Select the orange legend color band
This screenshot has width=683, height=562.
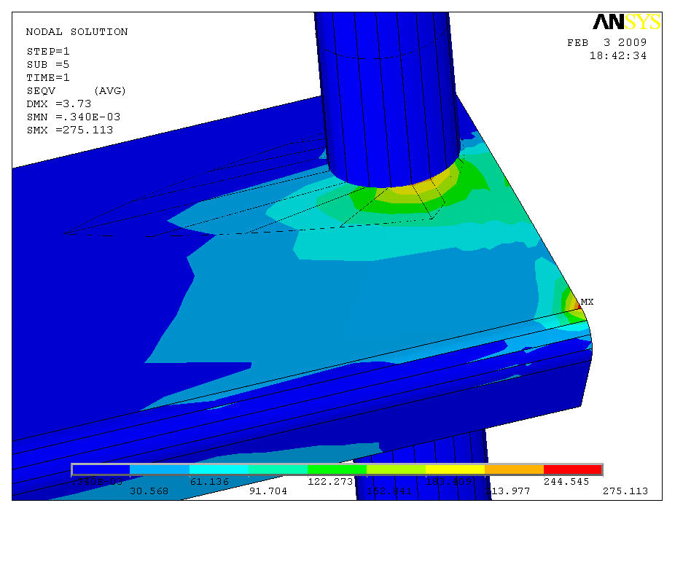point(514,469)
